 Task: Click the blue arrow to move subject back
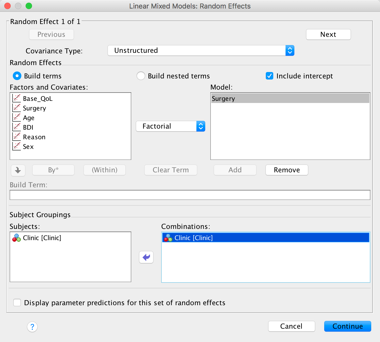(x=146, y=257)
